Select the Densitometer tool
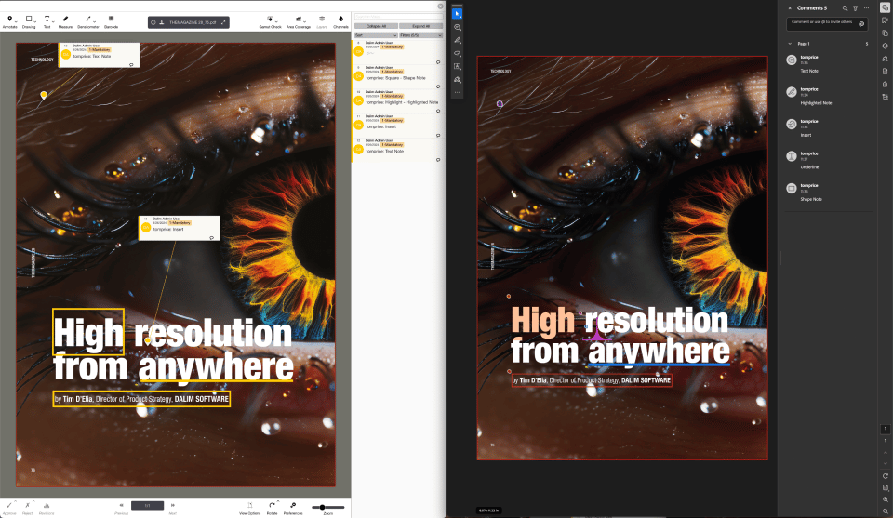The image size is (893, 518). pyautogui.click(x=87, y=19)
